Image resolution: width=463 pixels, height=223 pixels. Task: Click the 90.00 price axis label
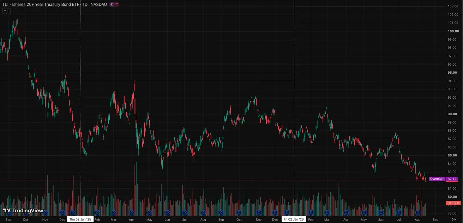453,114
